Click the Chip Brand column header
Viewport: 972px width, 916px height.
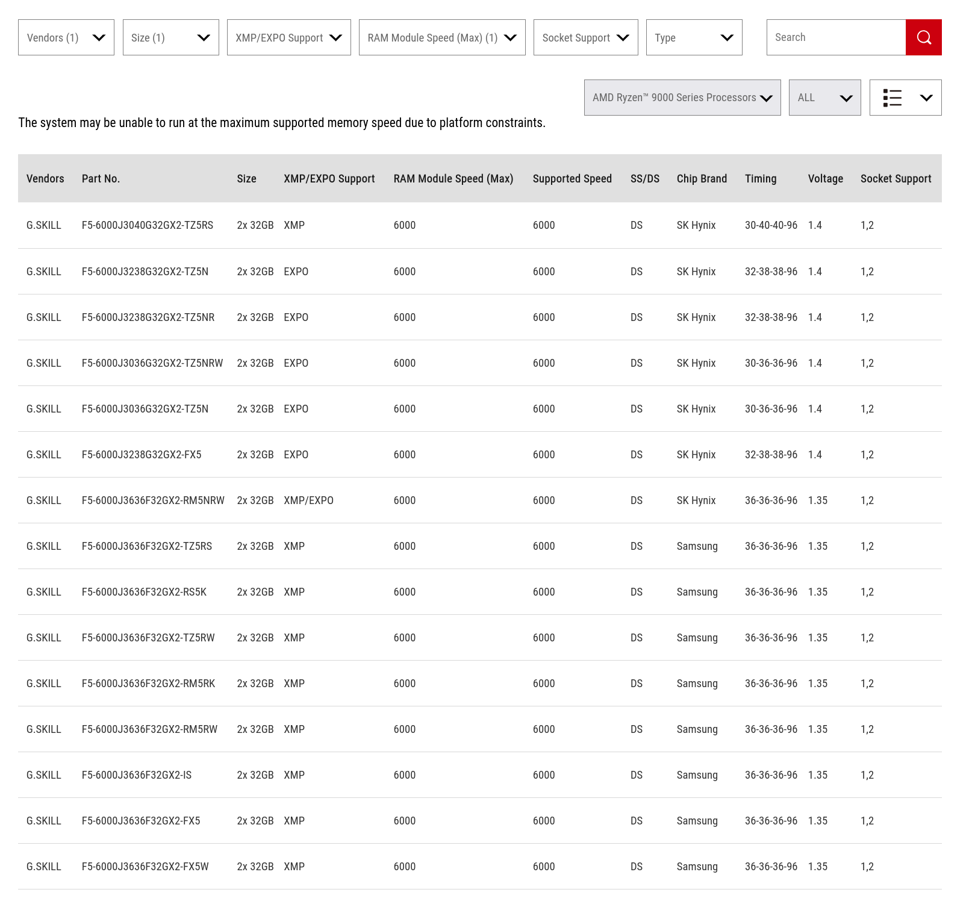click(x=702, y=179)
